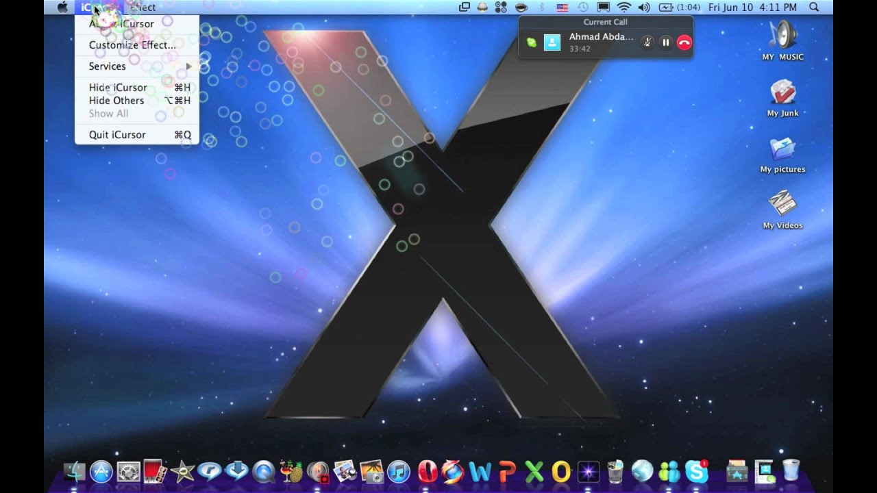Open iPhoto camera icon in Dock
The height and width of the screenshot is (493, 877).
(x=371, y=471)
